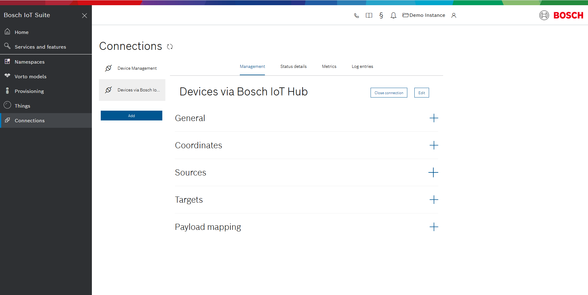This screenshot has width=588, height=295.
Task: Click the Bosch IoT Suite title
Action: (27, 15)
